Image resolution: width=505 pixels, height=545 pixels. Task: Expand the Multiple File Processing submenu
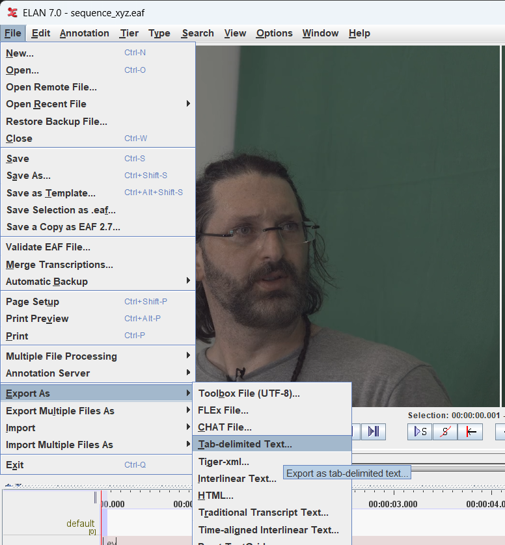click(x=98, y=356)
